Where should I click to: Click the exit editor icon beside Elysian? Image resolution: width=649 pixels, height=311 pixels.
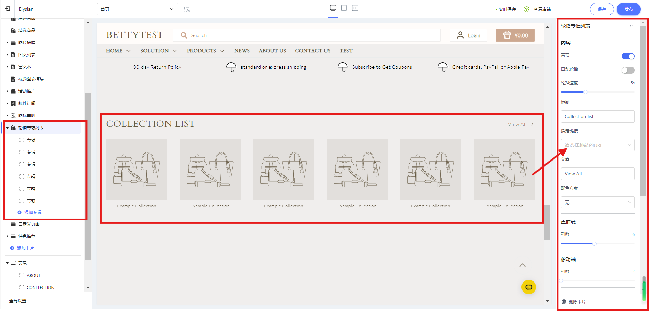click(8, 9)
